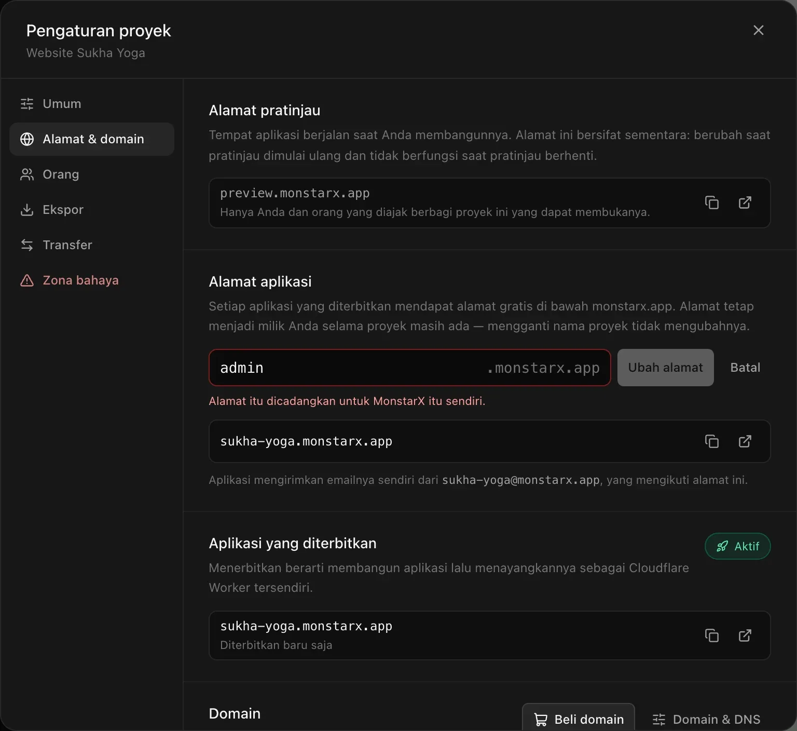Image resolution: width=797 pixels, height=731 pixels.
Task: Copy sukha-yoga.monstarx.app under Alamat aplikasi
Action: 712,441
